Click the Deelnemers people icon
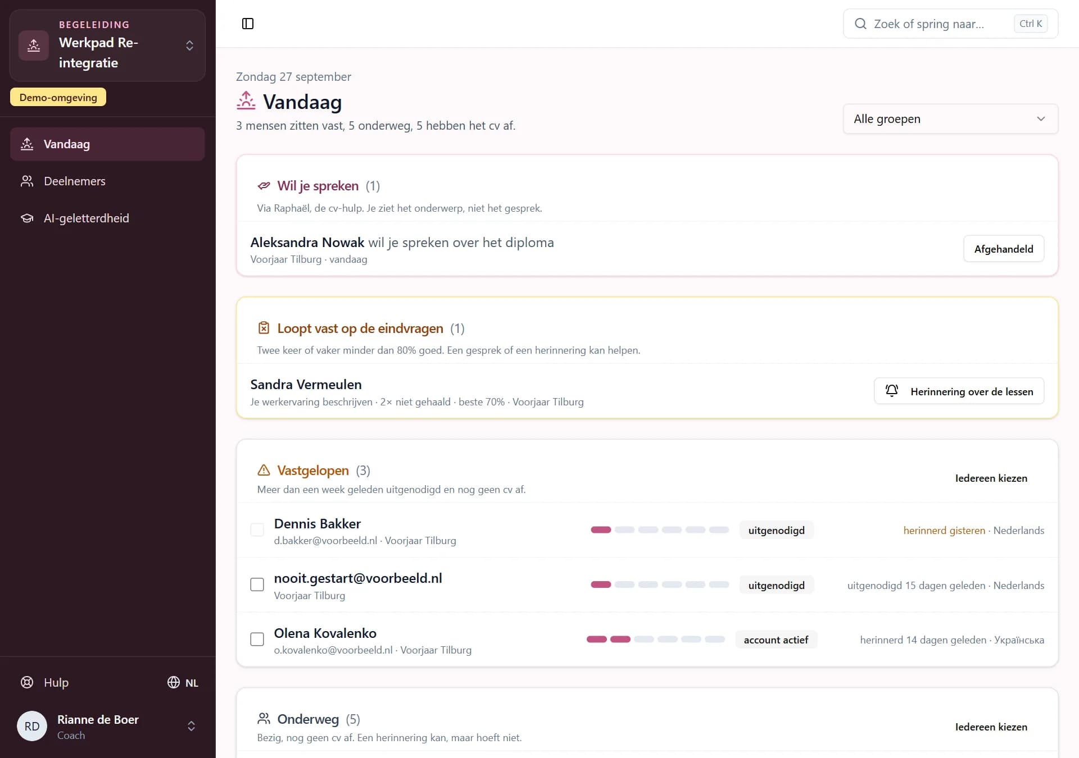This screenshot has height=758, width=1079. tap(27, 181)
